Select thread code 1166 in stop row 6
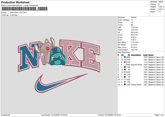Image resolution: width=165 pixels, height=117 pixels. 145,70
